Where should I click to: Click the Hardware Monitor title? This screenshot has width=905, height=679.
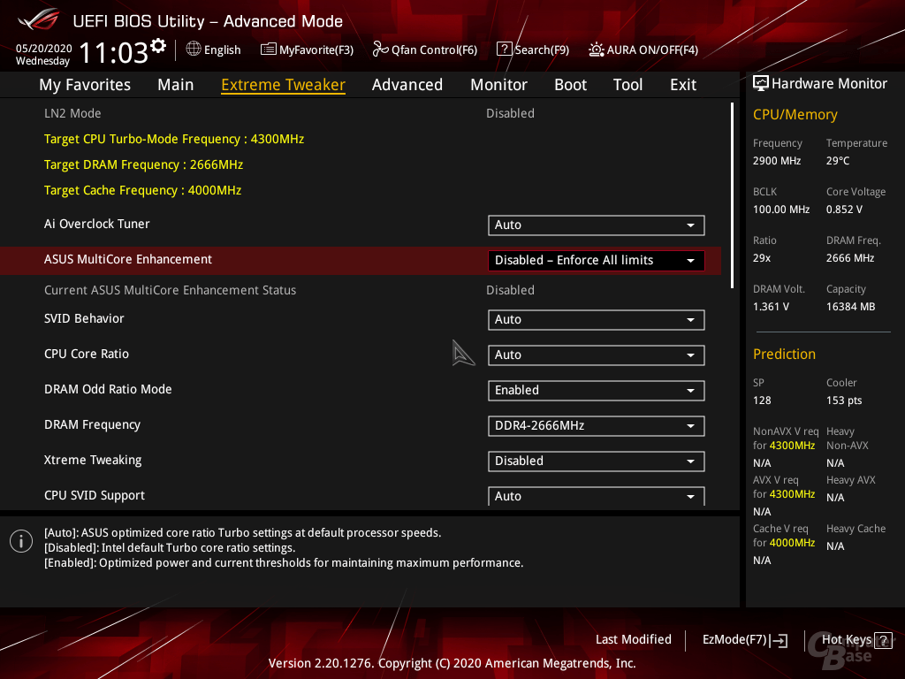[829, 84]
